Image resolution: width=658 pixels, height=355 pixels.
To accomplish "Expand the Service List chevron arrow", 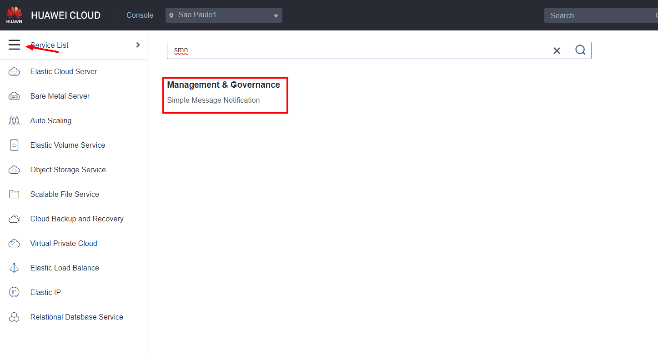I will tap(138, 45).
